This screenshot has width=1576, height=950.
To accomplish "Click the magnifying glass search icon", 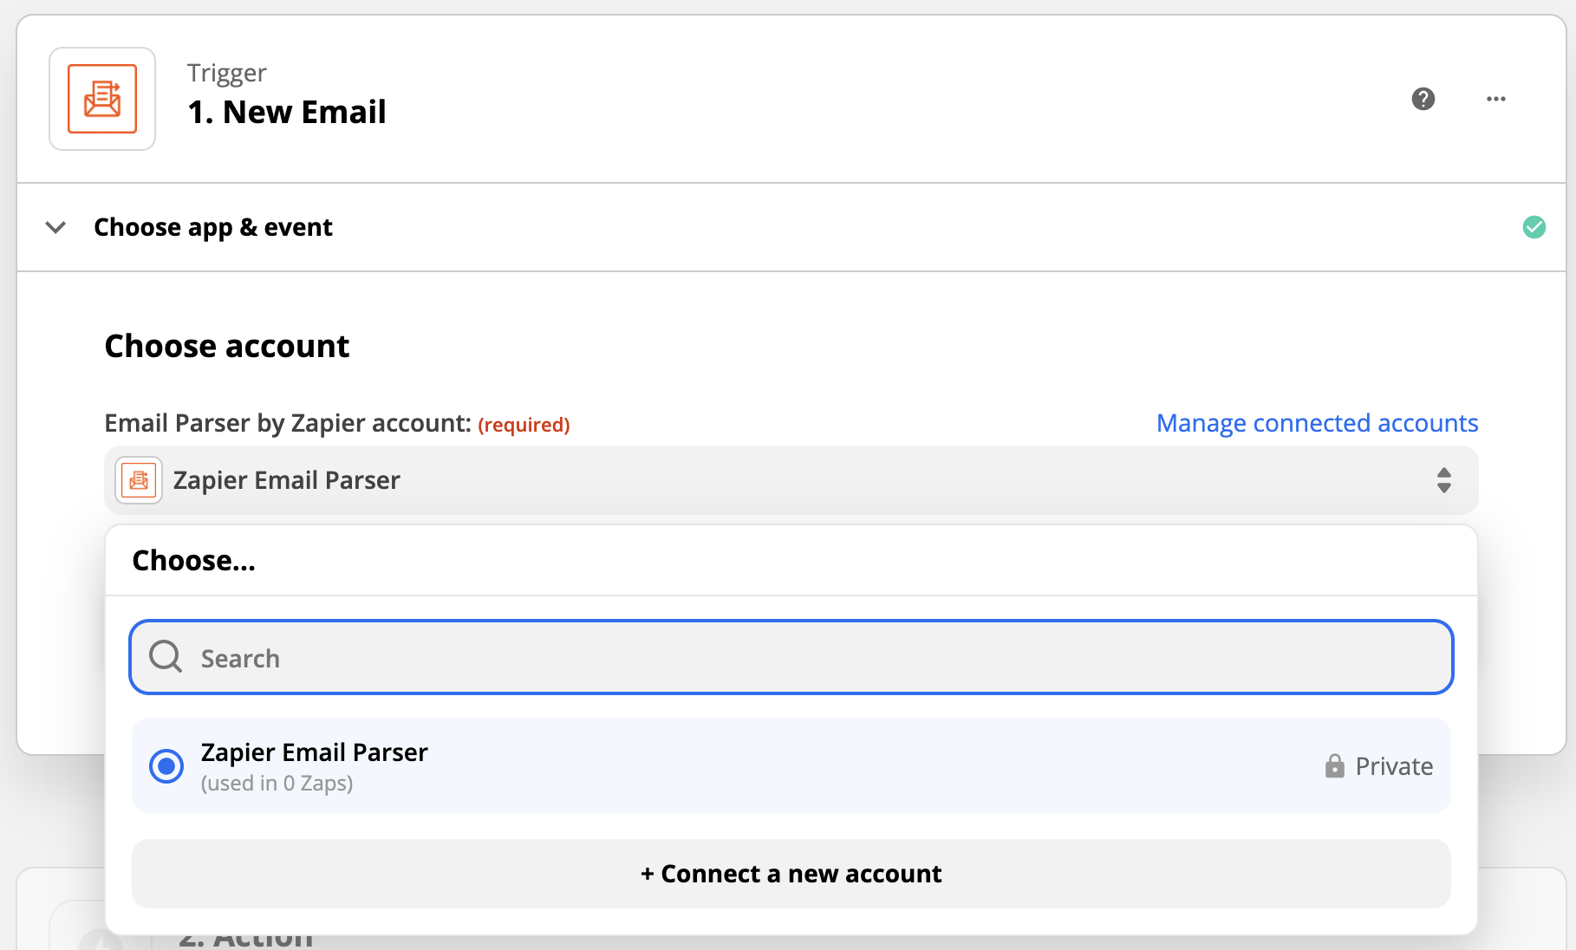I will pos(166,657).
